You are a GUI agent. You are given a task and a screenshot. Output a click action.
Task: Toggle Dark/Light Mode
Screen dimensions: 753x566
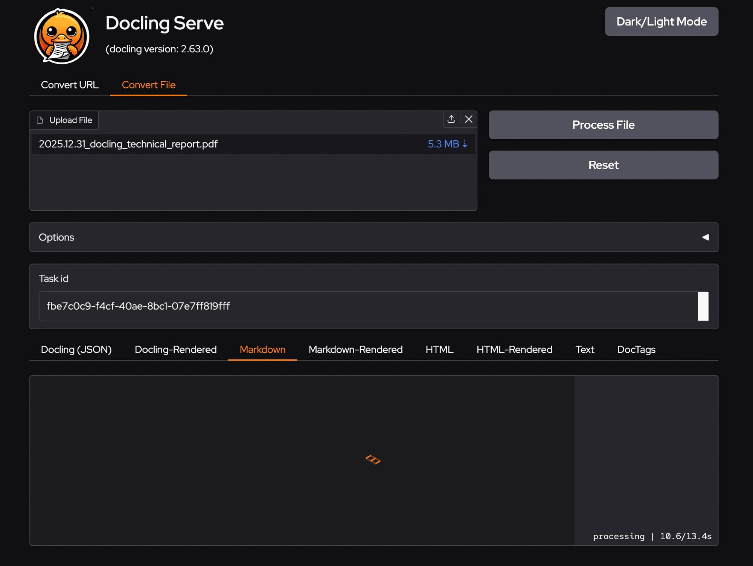pos(661,21)
